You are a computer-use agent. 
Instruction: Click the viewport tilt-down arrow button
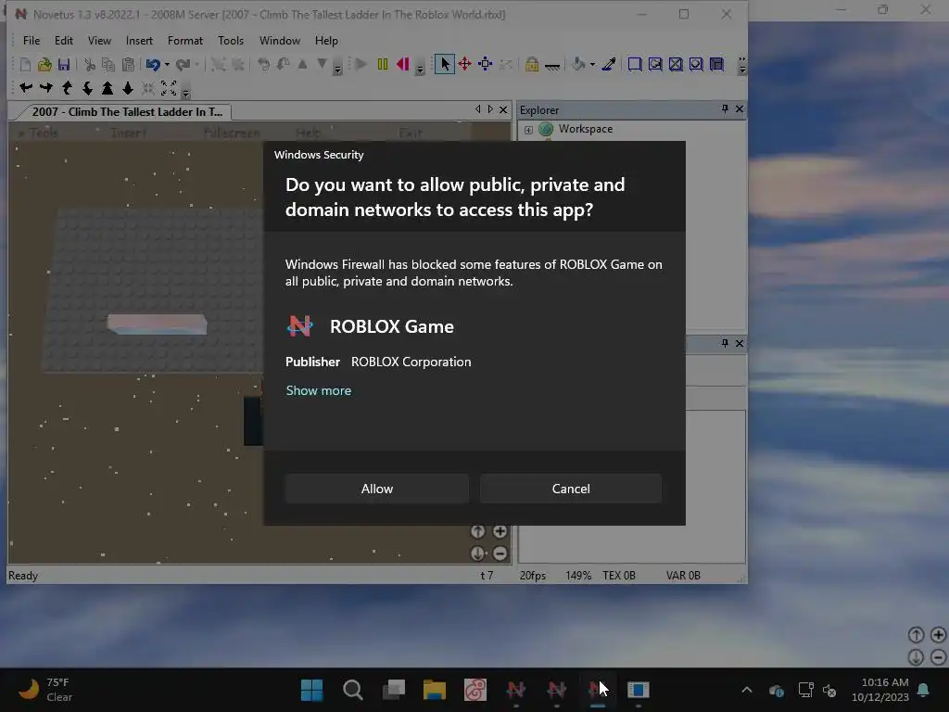(x=478, y=553)
